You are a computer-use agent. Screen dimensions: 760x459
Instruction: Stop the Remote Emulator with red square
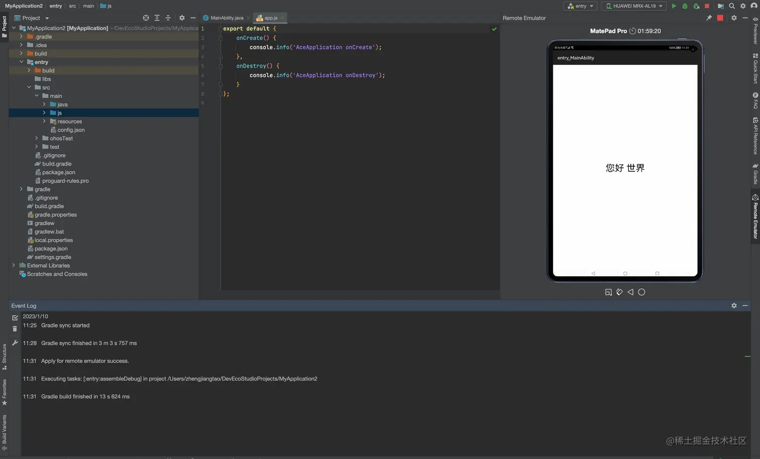tap(720, 18)
